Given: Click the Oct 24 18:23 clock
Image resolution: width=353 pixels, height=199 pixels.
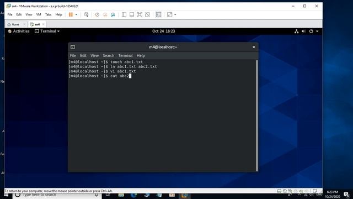Looking at the screenshot, I should point(163,31).
